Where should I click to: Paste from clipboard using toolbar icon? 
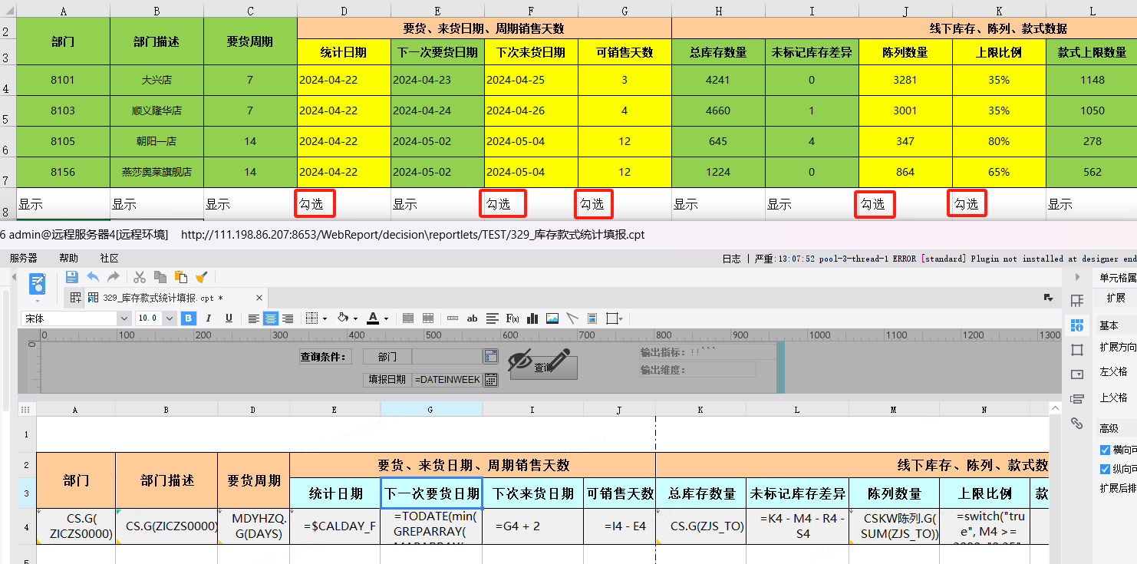[181, 277]
